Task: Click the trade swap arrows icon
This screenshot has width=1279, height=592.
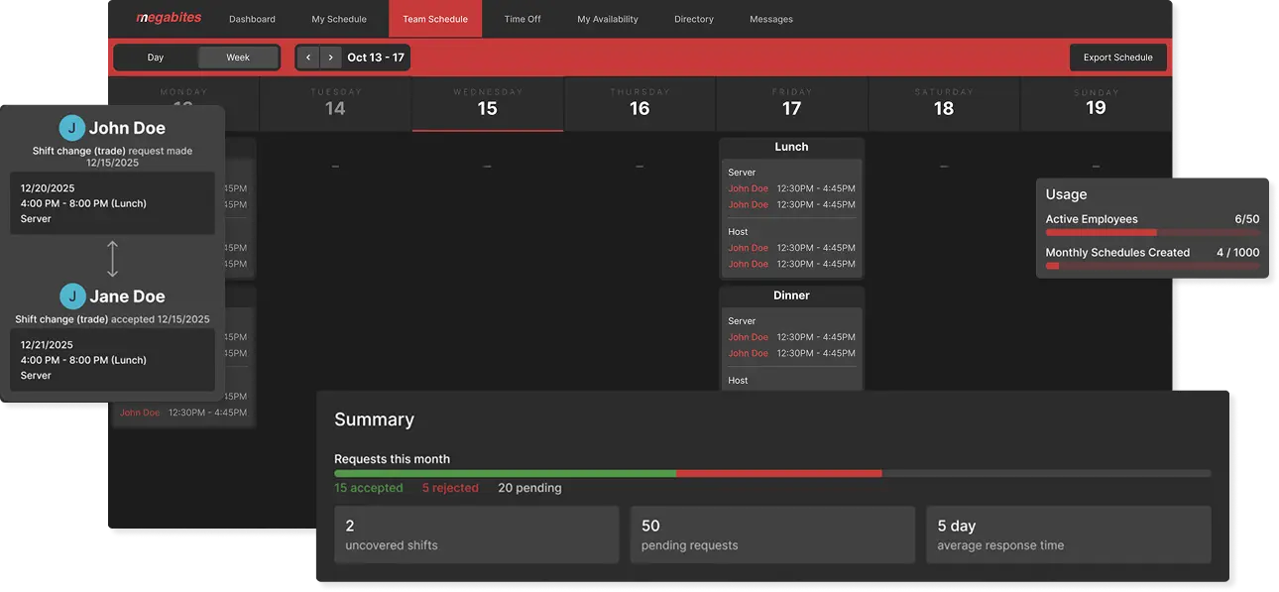Action: point(112,259)
